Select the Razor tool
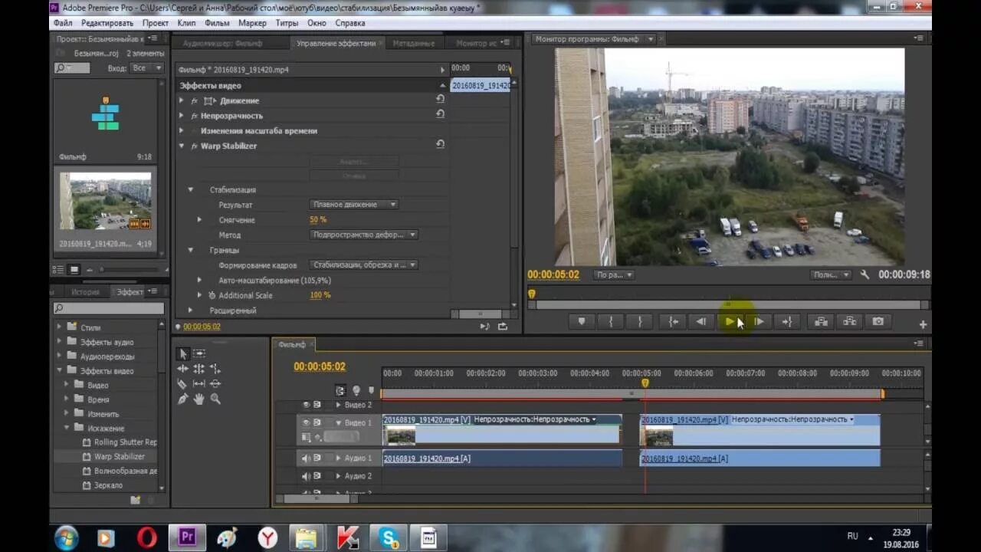This screenshot has height=552, width=981. point(182,383)
